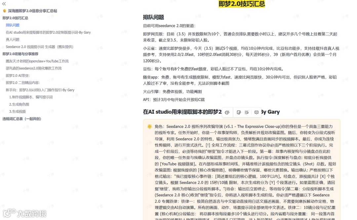Click the 在AI studio用来提取脚本的即梦2 heading
The width and height of the screenshot is (357, 220).
(x=182, y=112)
